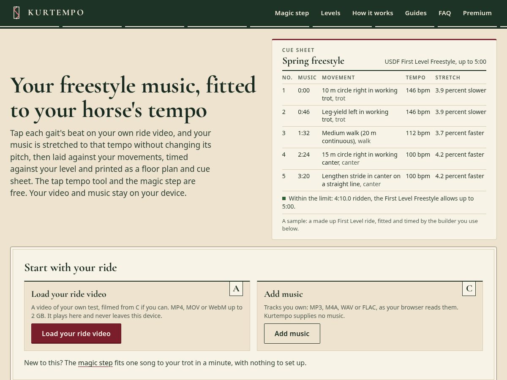Click the Load your ride video card heading
Screen dimensions: 507x380
(x=69, y=294)
